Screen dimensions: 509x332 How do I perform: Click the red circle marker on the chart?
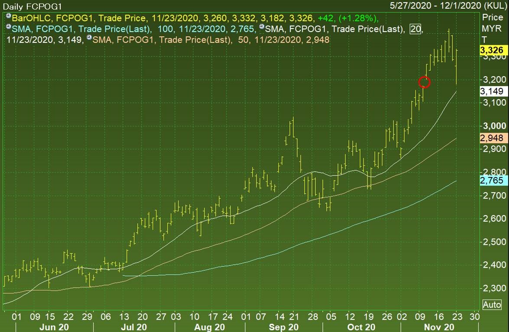(425, 82)
